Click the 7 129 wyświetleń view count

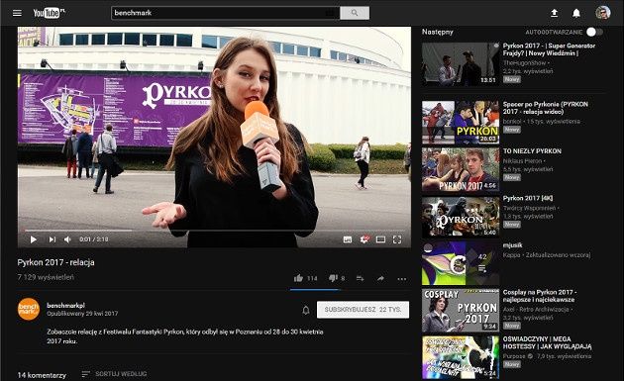46,277
